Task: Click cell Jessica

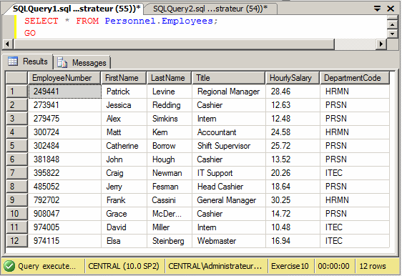Action: click(x=124, y=105)
